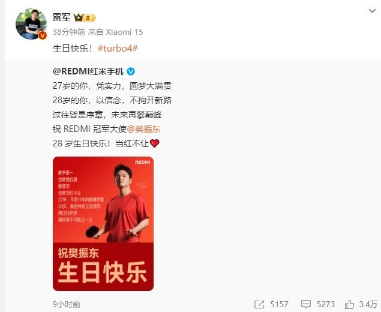Open the comments speech bubble icon
Image resolution: width=381 pixels, height=312 pixels.
(x=305, y=304)
